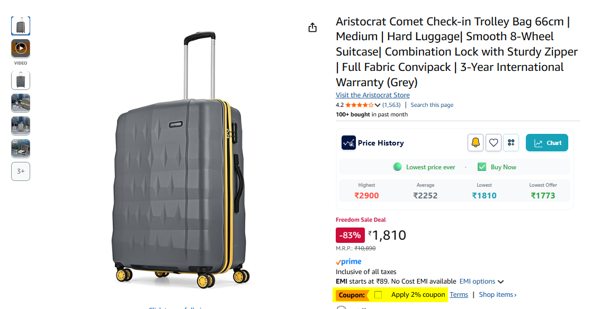Click the price alert bell icon
This screenshot has width=591, height=309.
[475, 143]
